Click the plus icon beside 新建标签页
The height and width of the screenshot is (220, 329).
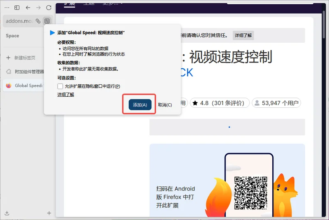8,58
